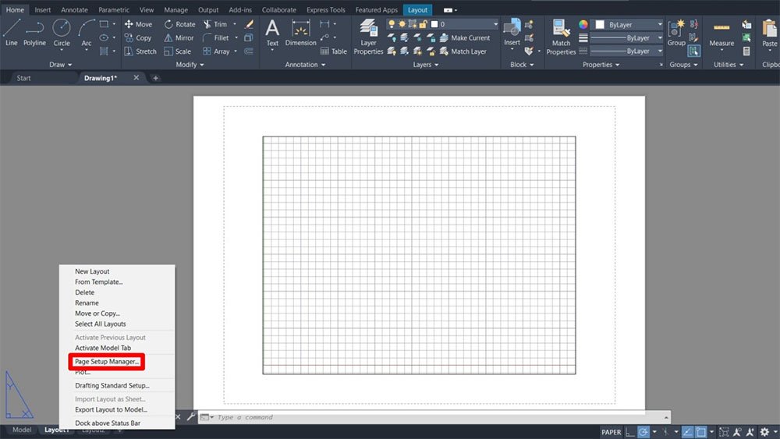Screen dimensions: 780x439
Task: Toggle layer on/off lightbulb in layer dropdown
Action: 392,24
